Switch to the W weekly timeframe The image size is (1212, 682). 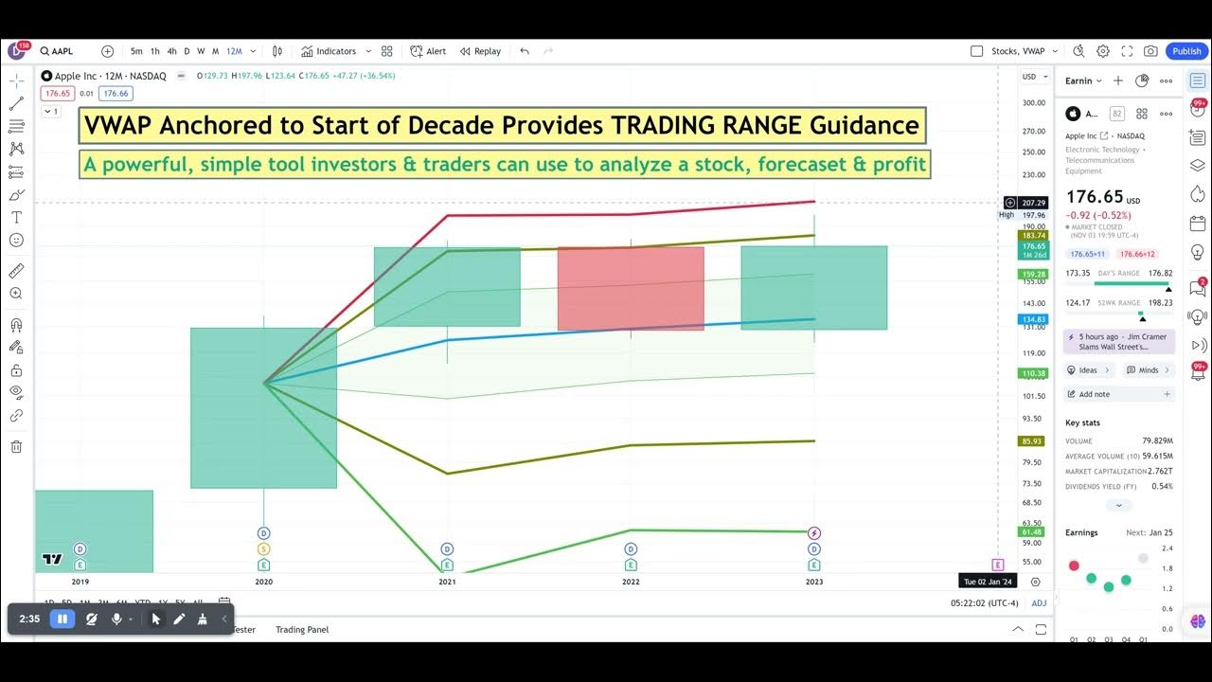pyautogui.click(x=201, y=51)
